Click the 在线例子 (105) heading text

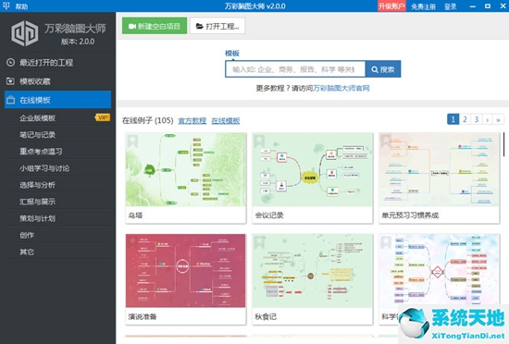coord(148,120)
